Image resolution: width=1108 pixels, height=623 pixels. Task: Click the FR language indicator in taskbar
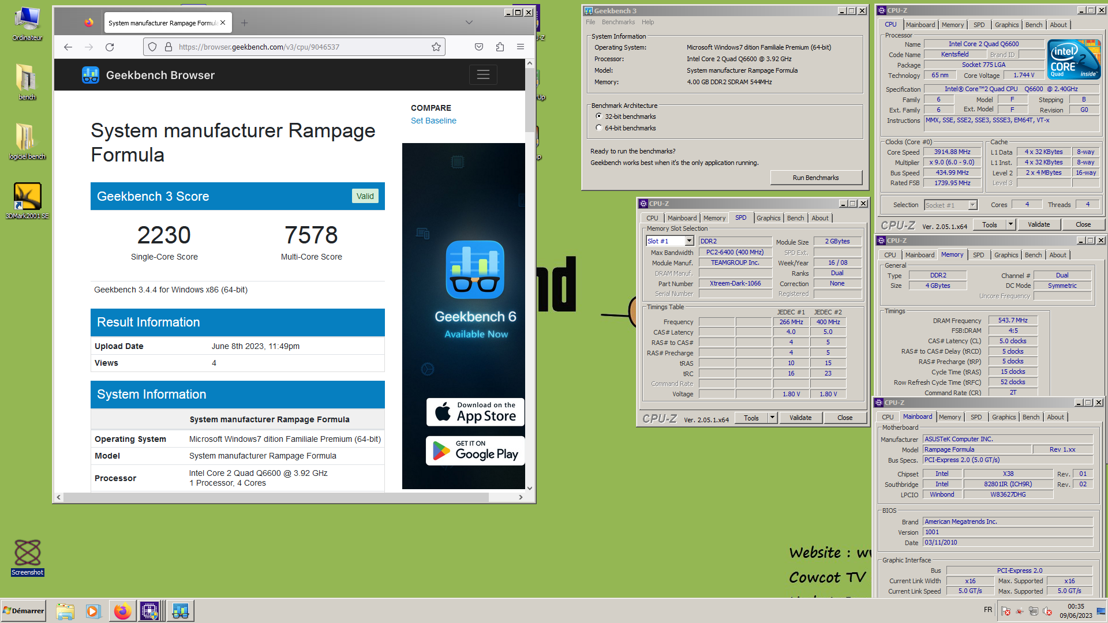click(x=988, y=610)
